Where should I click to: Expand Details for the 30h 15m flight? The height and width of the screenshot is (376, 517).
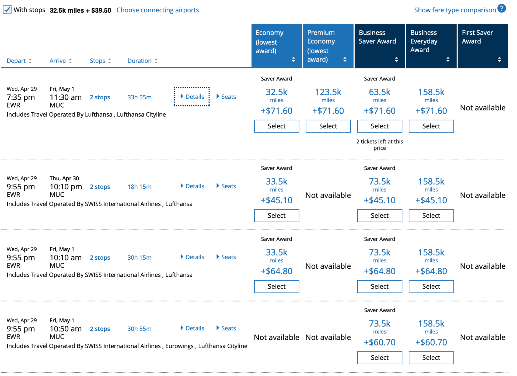click(192, 257)
